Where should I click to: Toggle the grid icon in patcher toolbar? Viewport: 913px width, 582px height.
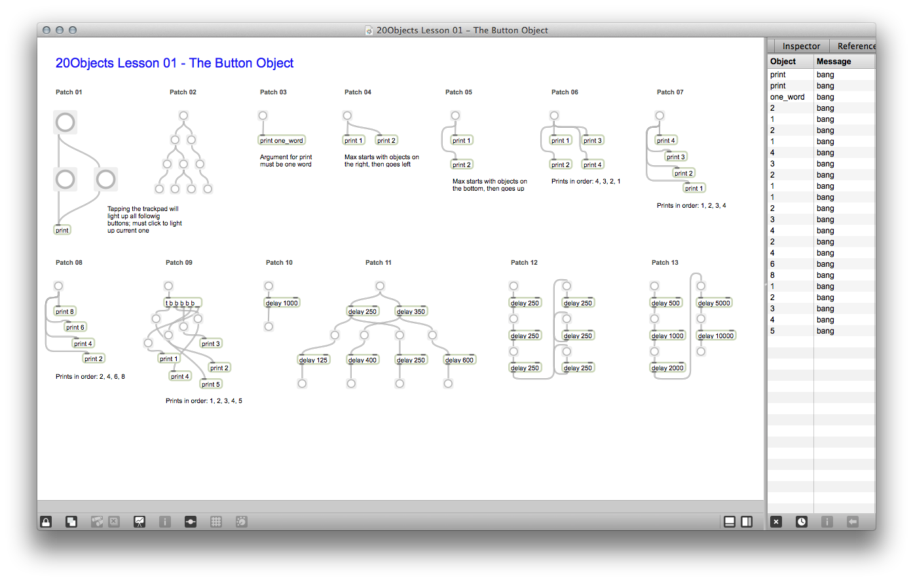(x=216, y=522)
